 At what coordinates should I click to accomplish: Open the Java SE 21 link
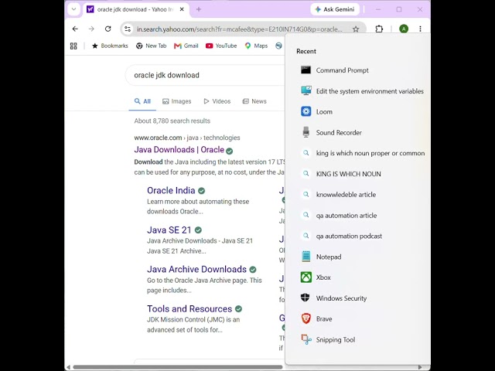pos(169,230)
